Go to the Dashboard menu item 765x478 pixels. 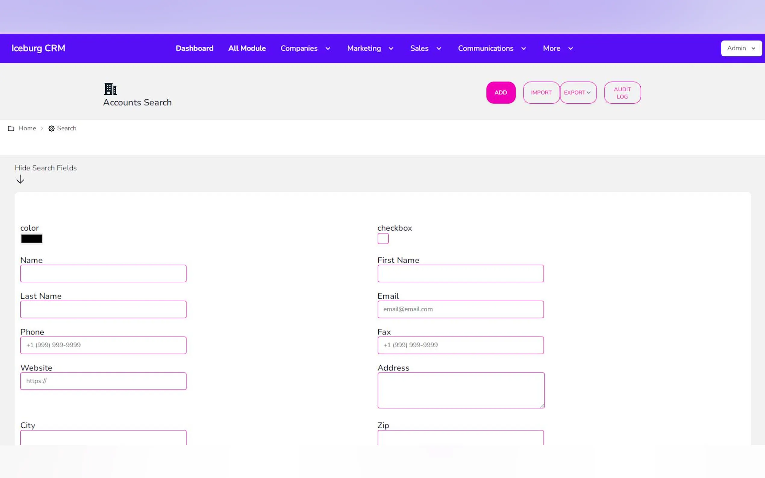pos(194,48)
